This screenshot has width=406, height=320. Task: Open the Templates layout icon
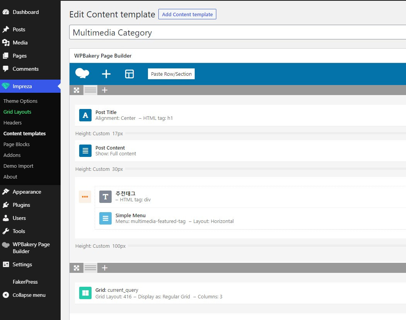(129, 74)
